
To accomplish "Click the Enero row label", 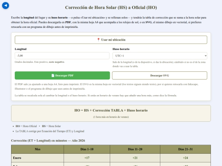I will (x=17, y=158).
